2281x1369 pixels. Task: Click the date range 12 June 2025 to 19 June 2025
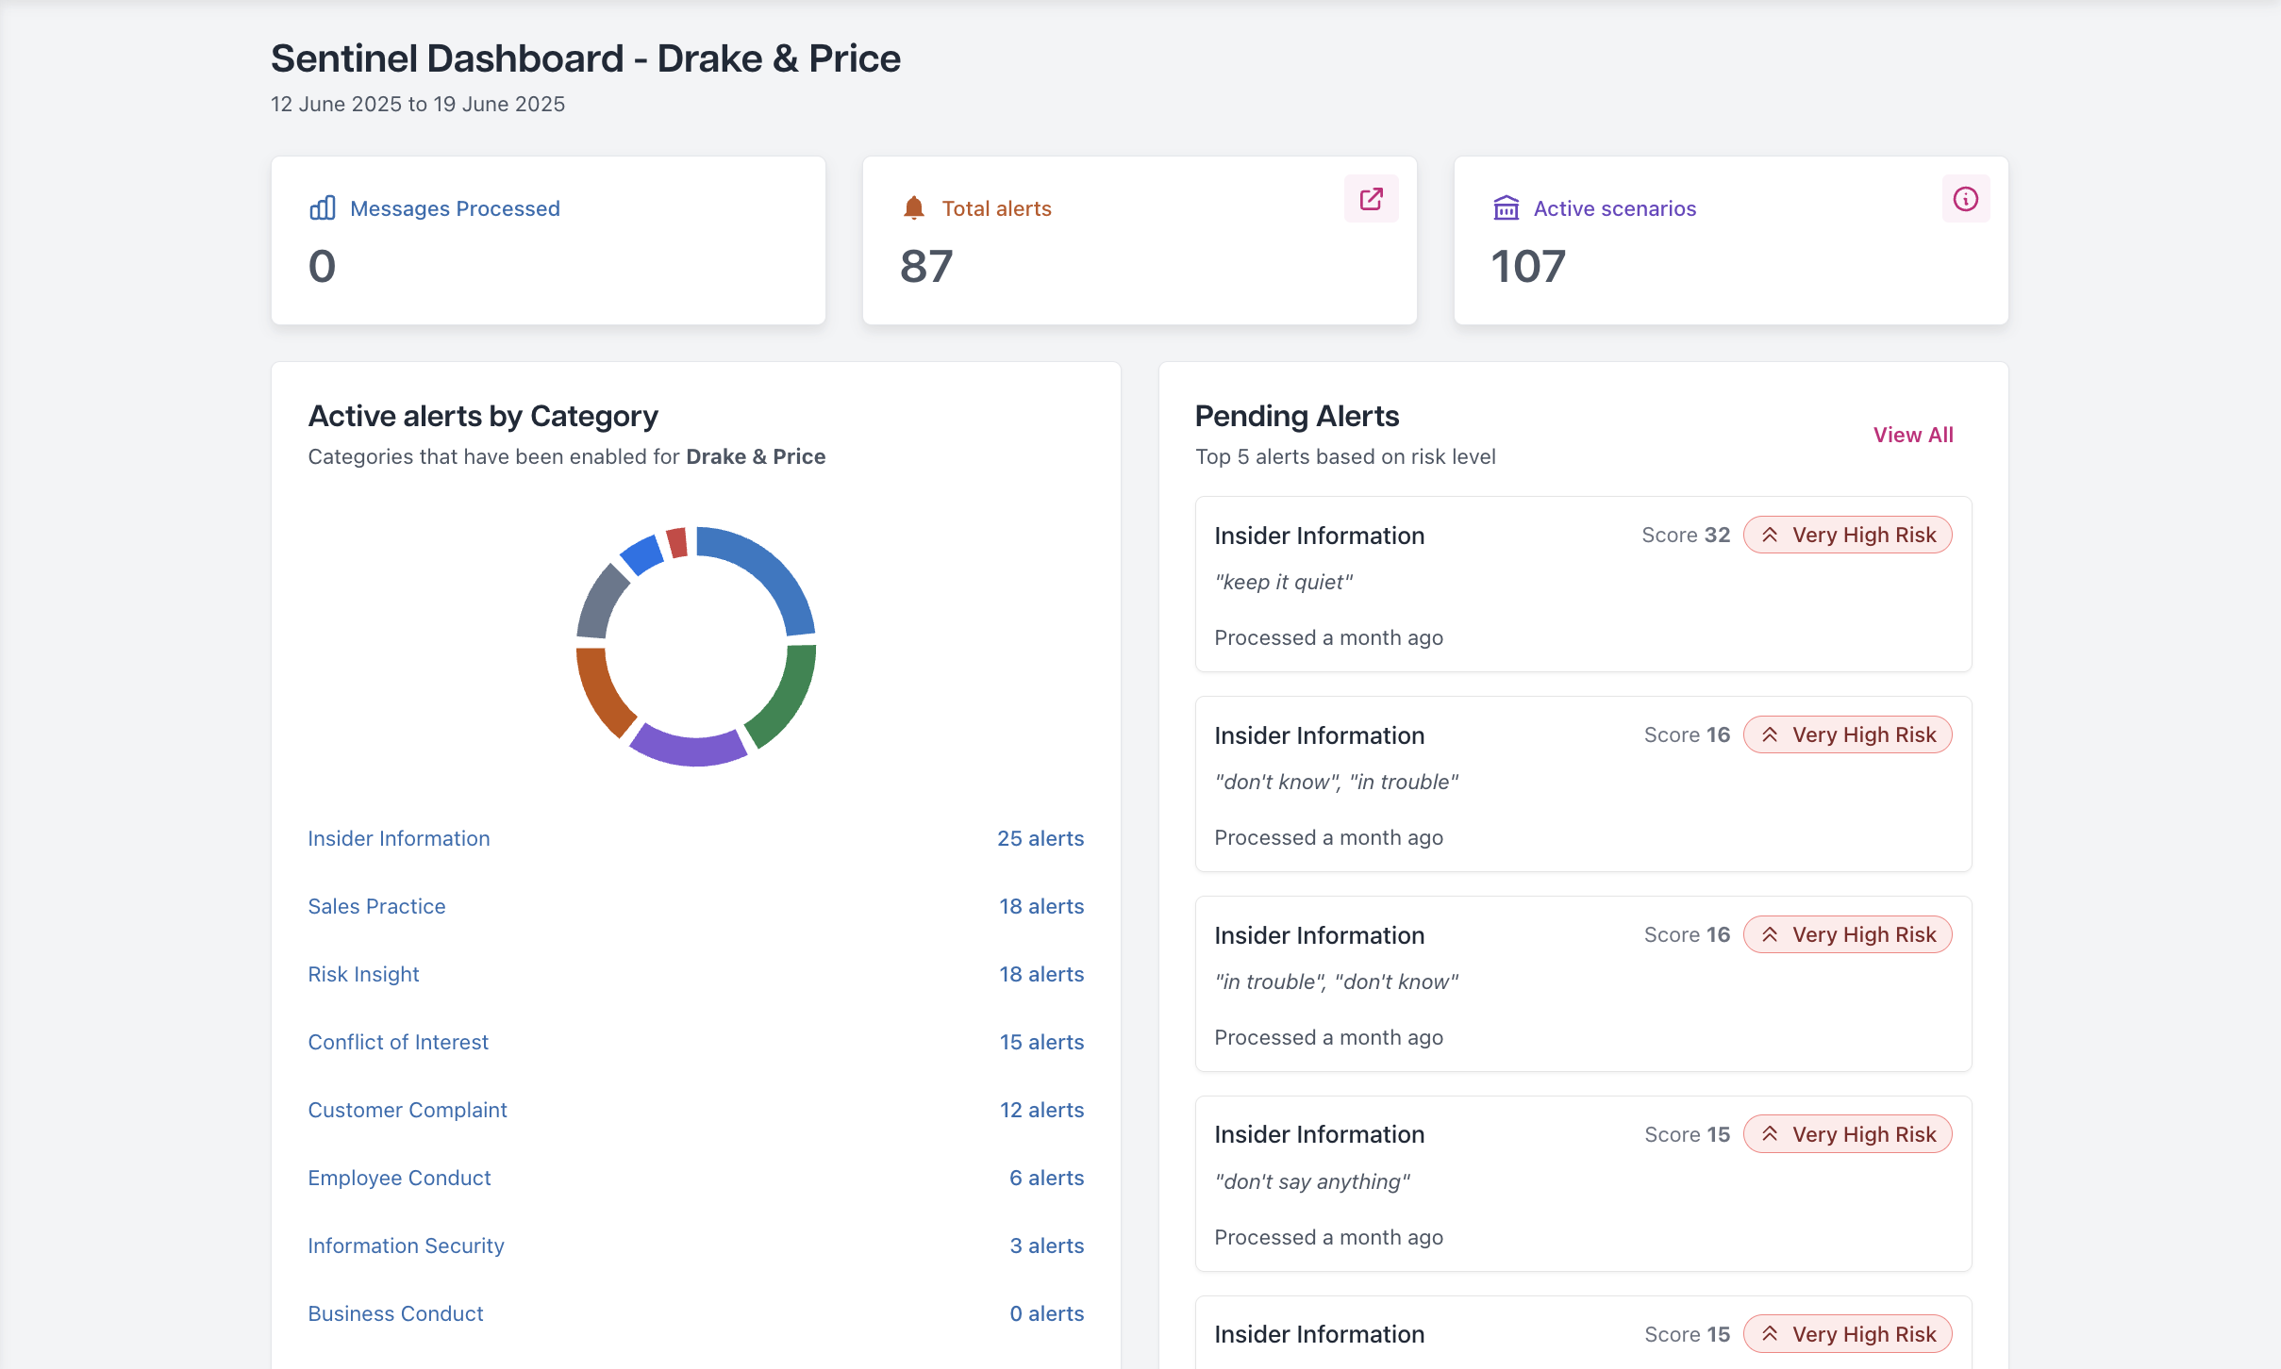coord(418,104)
